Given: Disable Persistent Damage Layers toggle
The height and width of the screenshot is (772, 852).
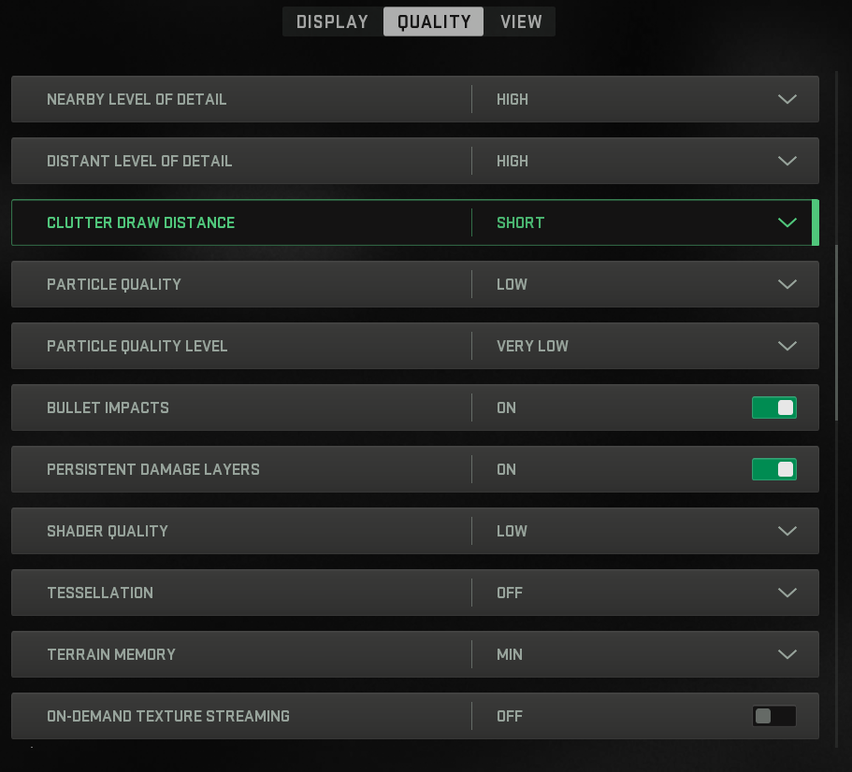Looking at the screenshot, I should (773, 469).
